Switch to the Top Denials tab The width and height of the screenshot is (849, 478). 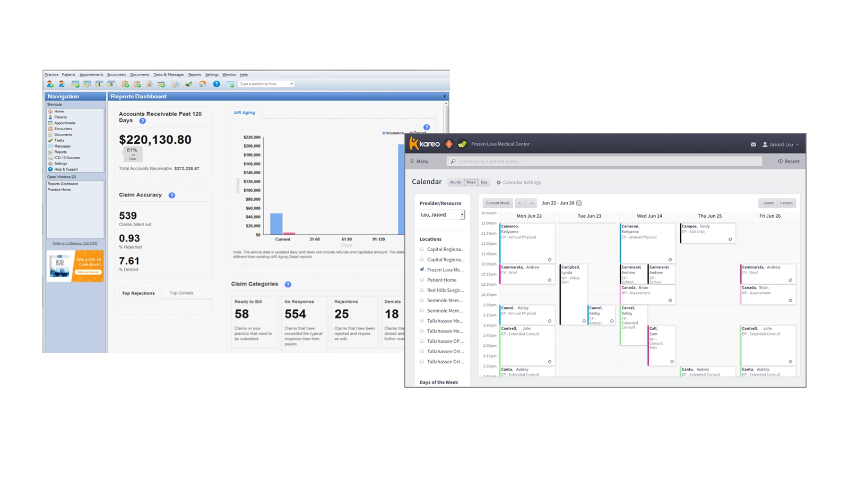tap(181, 293)
